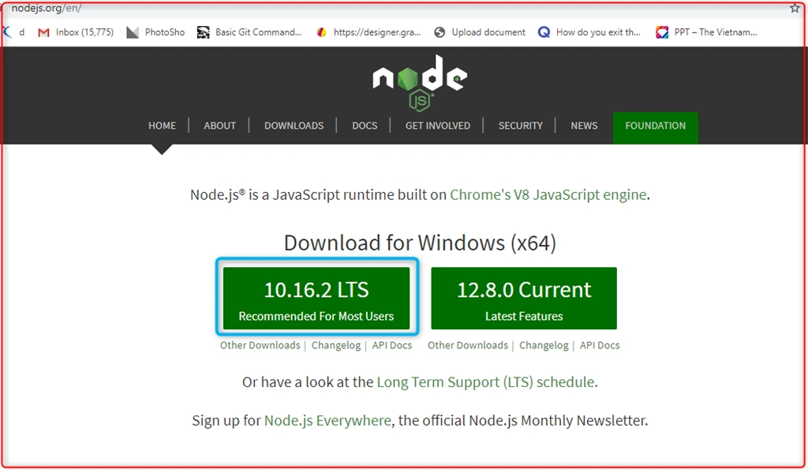Screen dimensions: 808x470
Task: Open the Gmail Inbox bookmark
Action: pos(76,32)
